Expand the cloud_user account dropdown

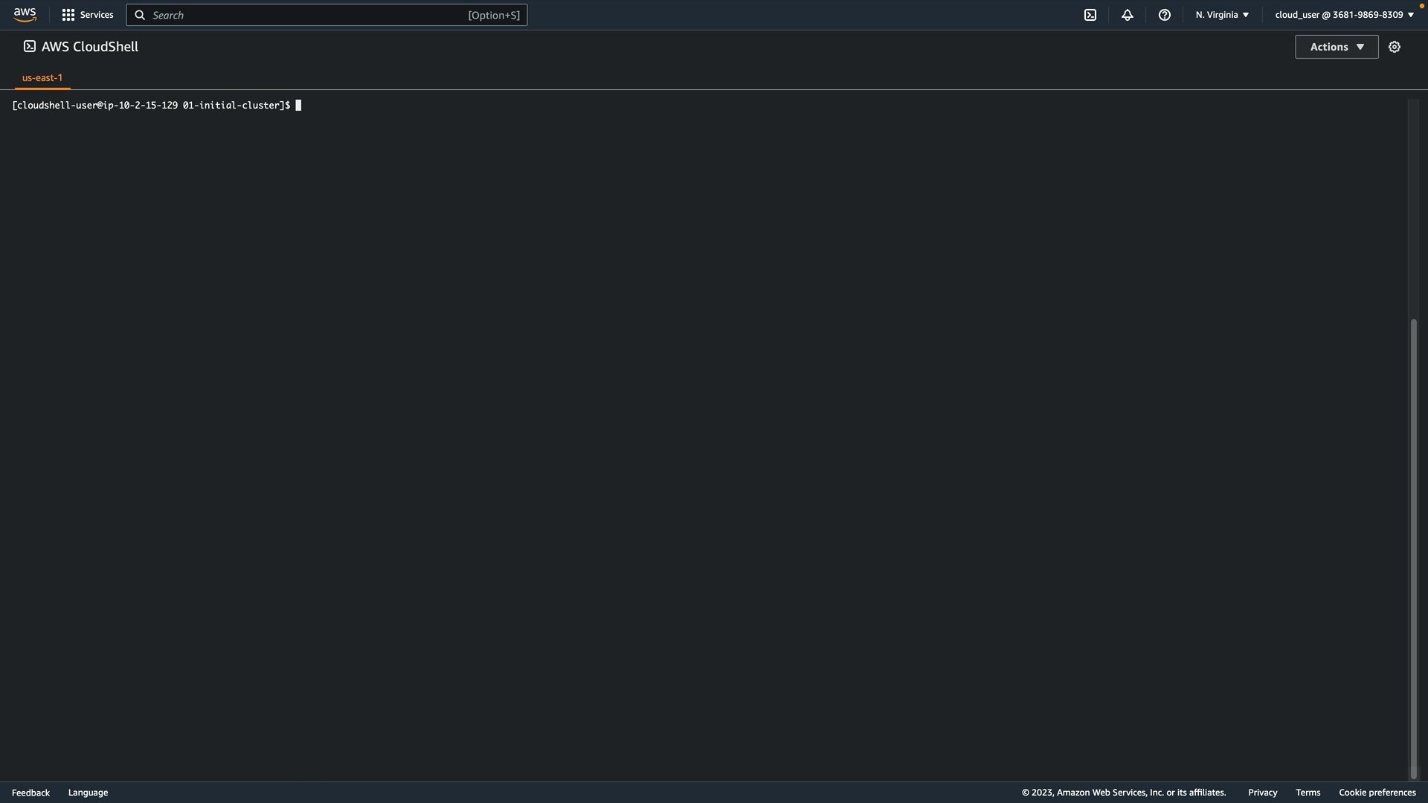click(1344, 15)
